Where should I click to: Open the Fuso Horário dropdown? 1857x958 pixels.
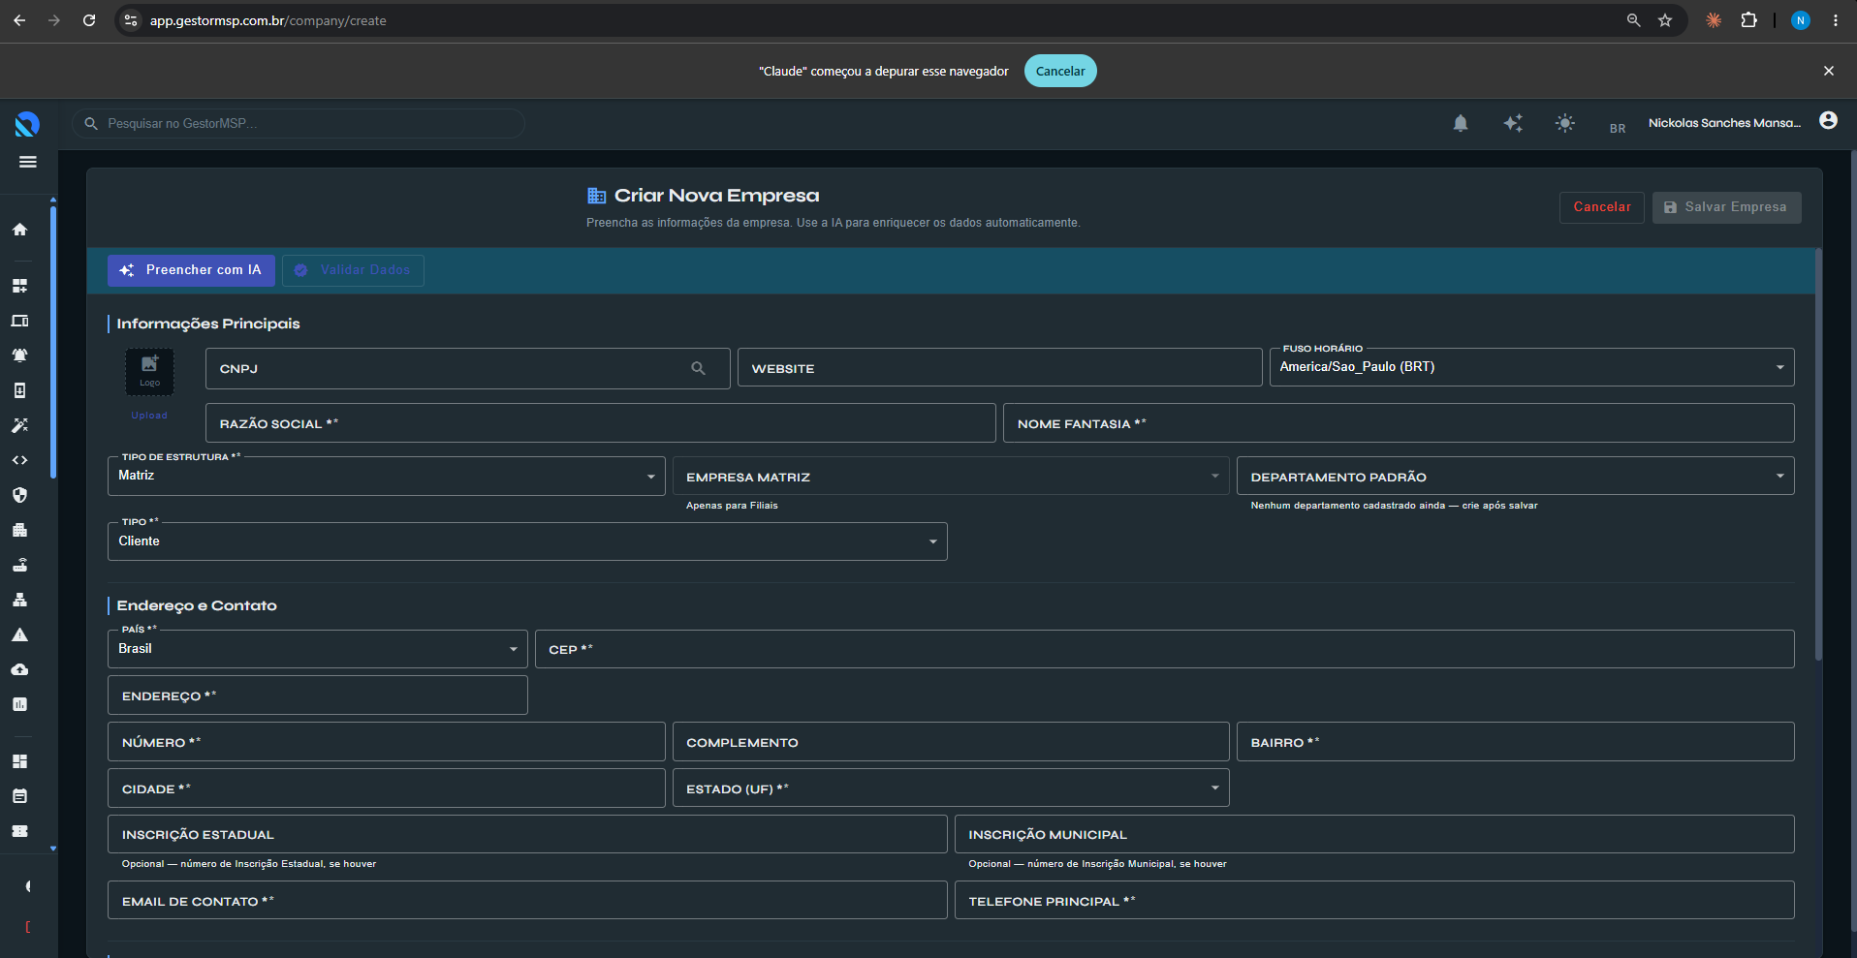pos(1531,367)
